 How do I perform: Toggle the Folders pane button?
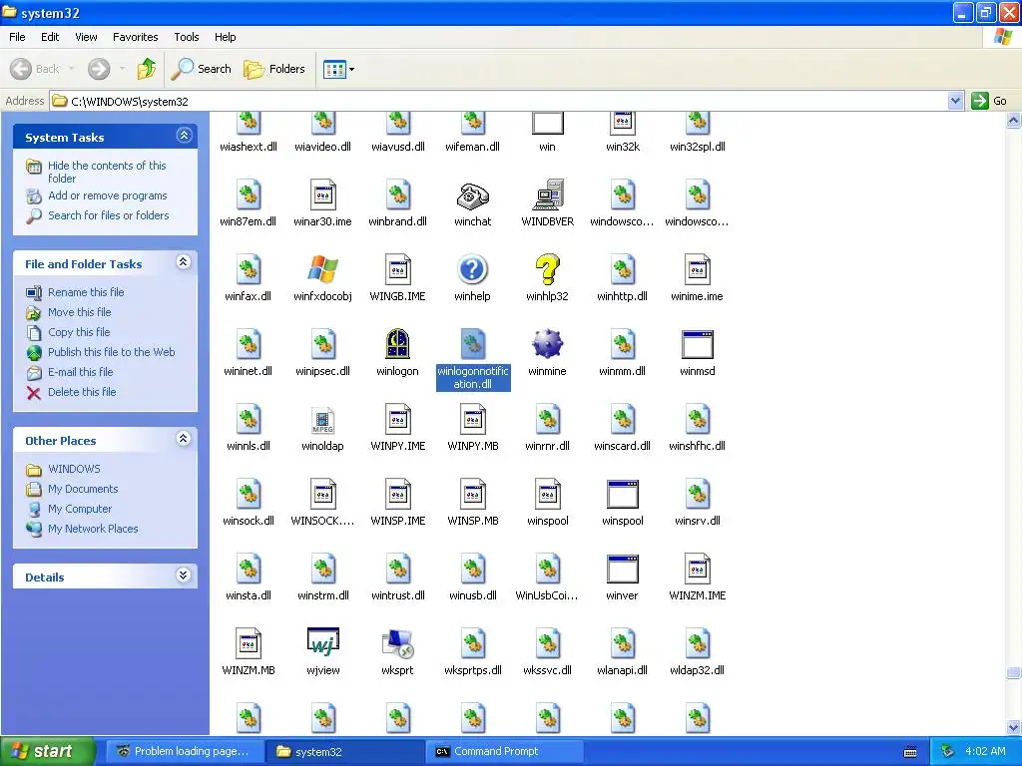[x=274, y=69]
